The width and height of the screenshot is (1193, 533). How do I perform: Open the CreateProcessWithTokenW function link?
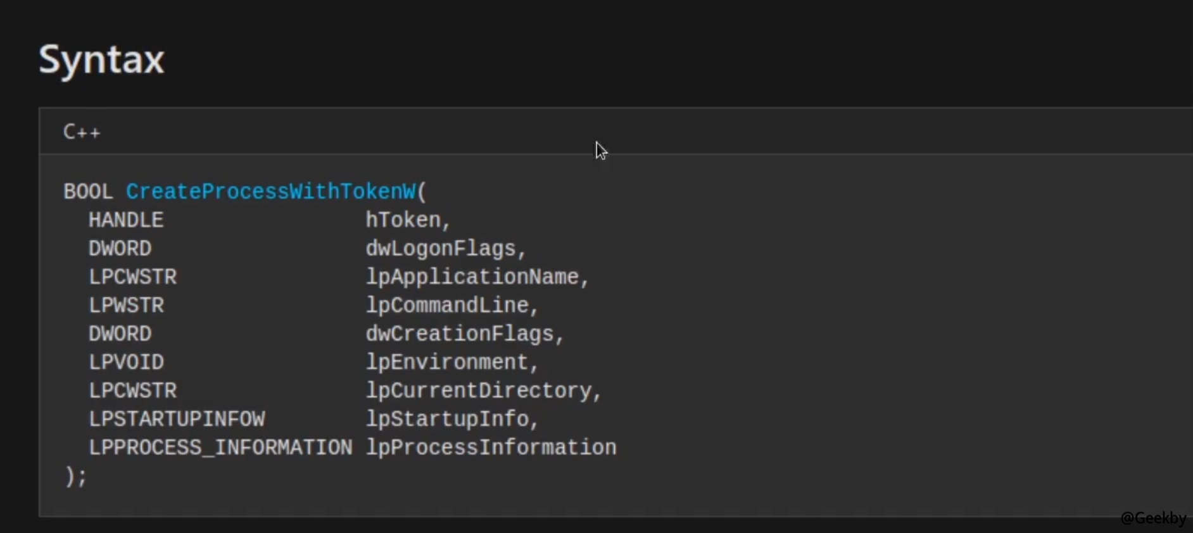270,191
